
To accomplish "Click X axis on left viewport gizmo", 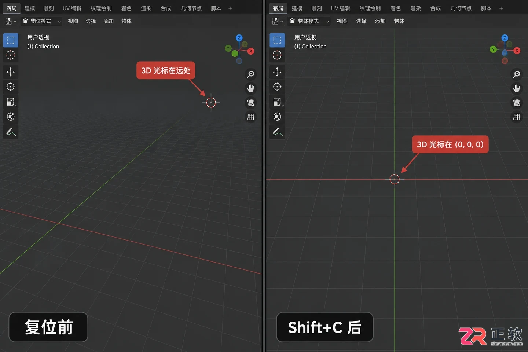I will pyautogui.click(x=251, y=51).
